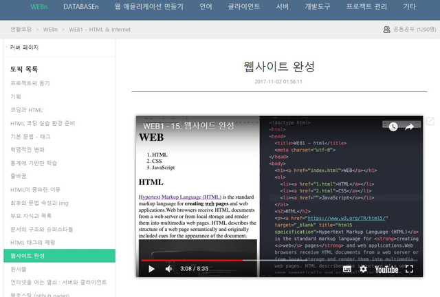440x297 pixels.
Task: Click the page title 웹사이트 완성
Action: tap(279, 67)
